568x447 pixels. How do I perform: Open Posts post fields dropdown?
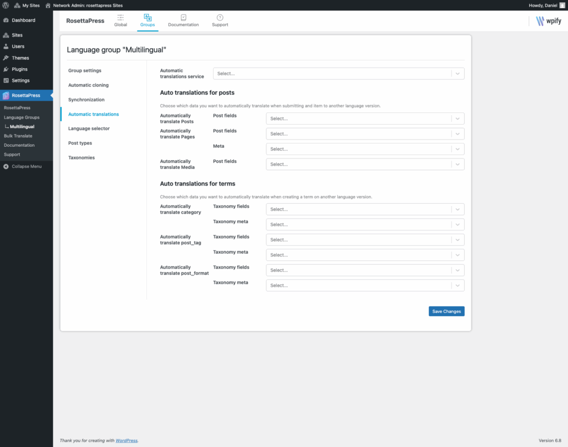pyautogui.click(x=365, y=119)
